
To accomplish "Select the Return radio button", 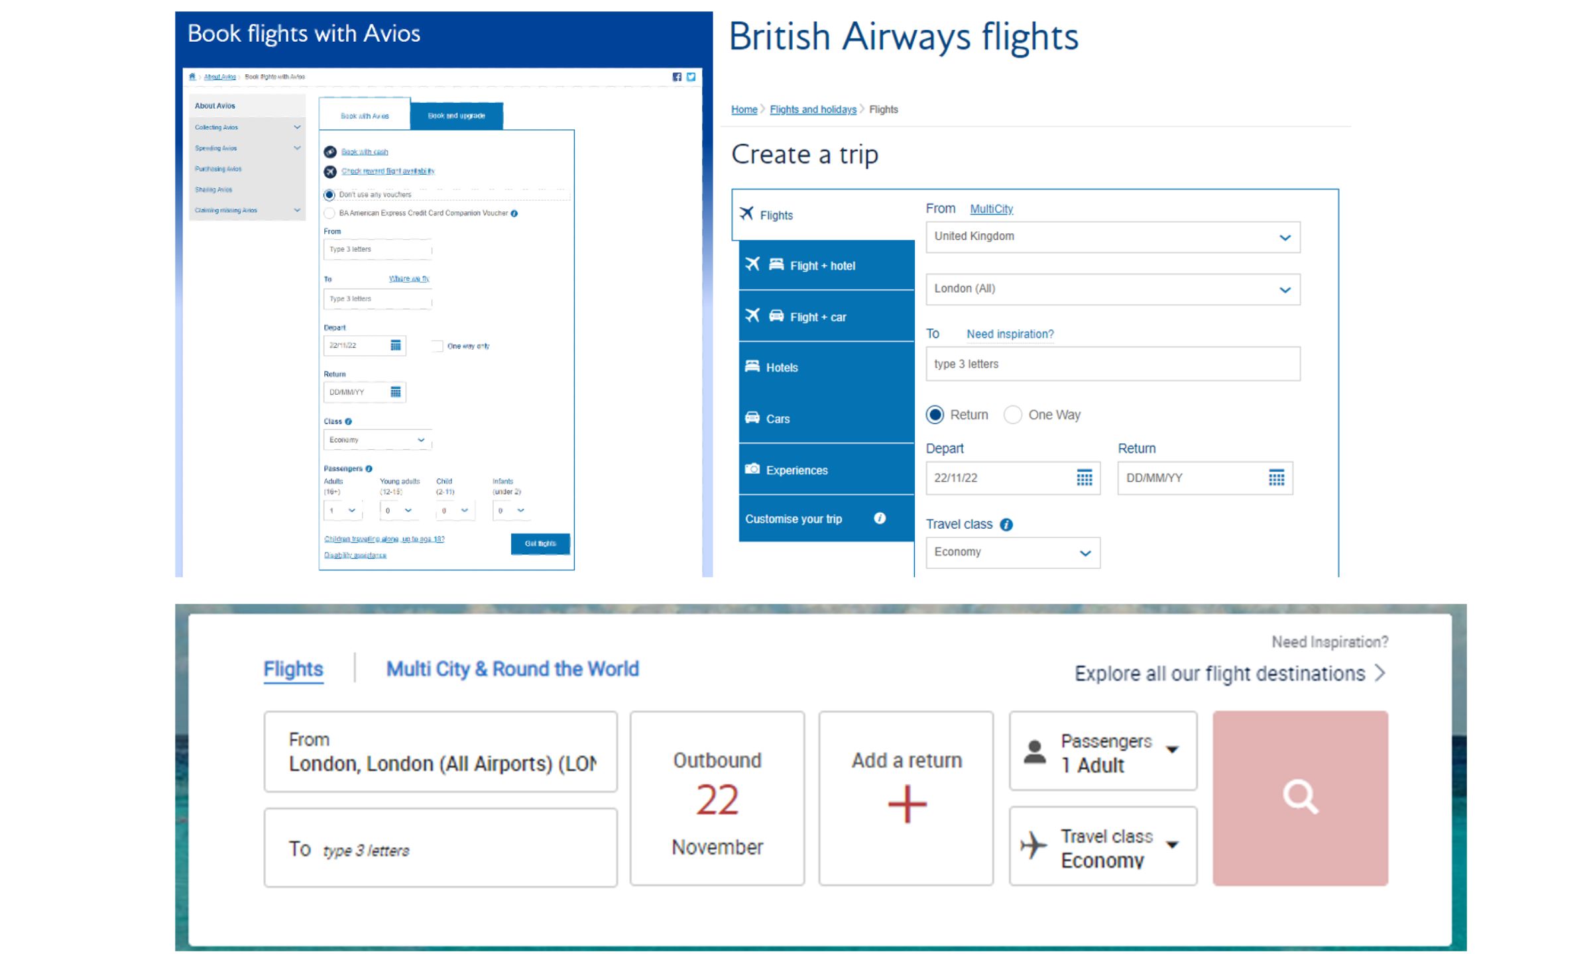I will (x=935, y=415).
